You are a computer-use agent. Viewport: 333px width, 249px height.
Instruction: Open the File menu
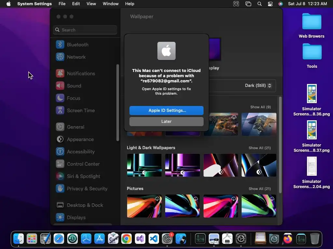click(62, 4)
